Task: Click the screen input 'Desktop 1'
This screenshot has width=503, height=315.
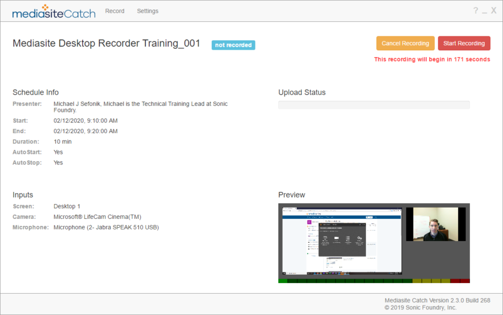Action: click(x=67, y=206)
